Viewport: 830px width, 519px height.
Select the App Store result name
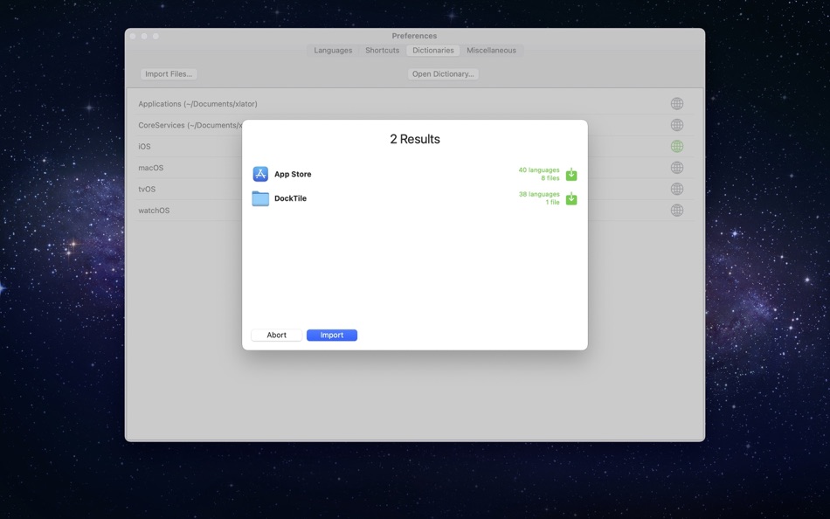[293, 174]
